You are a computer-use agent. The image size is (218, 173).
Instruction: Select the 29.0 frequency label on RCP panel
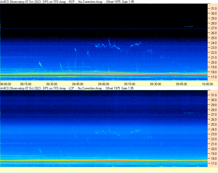click(x=214, y=18)
